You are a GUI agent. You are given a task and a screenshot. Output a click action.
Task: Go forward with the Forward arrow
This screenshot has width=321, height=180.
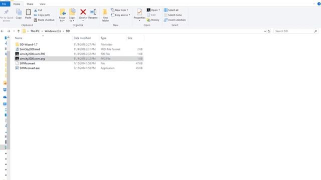pyautogui.click(x=9, y=31)
